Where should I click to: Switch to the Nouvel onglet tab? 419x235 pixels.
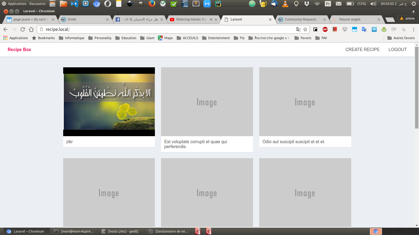click(357, 19)
